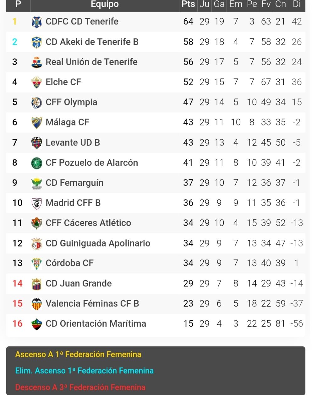This screenshot has width=312, height=395.
Task: Click the CD Akeki de Tenerife B crest
Action: 37,42
